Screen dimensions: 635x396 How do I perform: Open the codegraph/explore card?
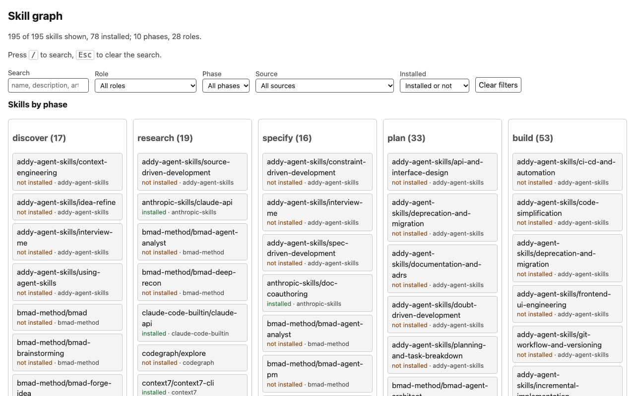[x=192, y=358]
